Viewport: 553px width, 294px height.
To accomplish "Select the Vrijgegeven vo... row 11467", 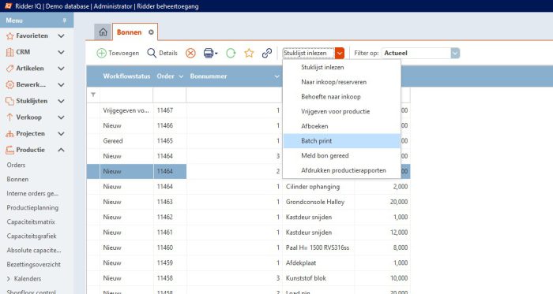I will [248, 110].
